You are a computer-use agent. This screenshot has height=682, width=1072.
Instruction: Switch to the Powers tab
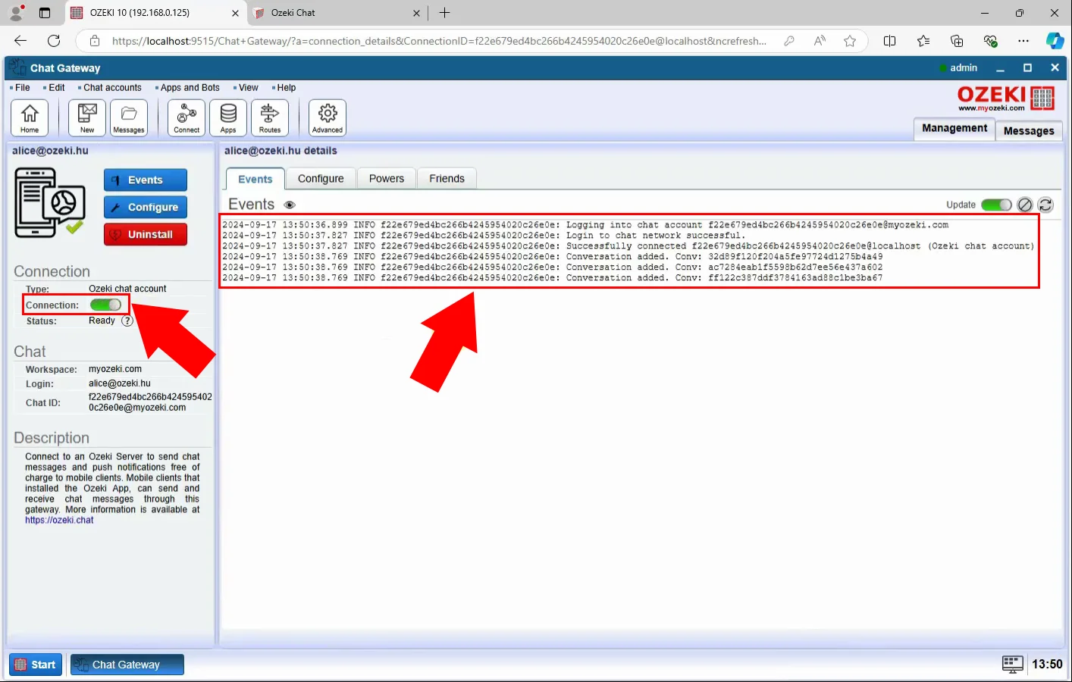(387, 179)
